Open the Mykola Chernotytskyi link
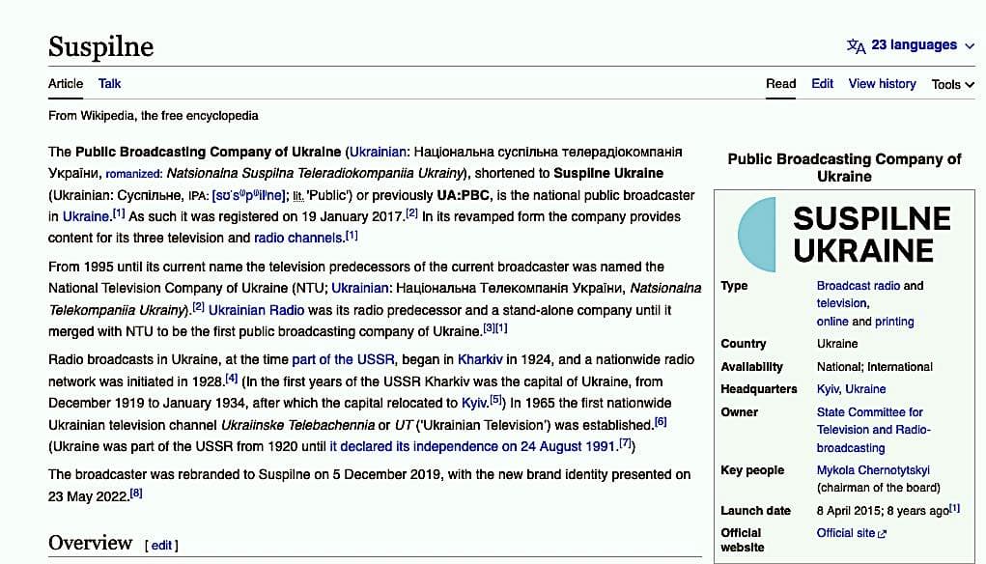This screenshot has height=564, width=986. 873,470
